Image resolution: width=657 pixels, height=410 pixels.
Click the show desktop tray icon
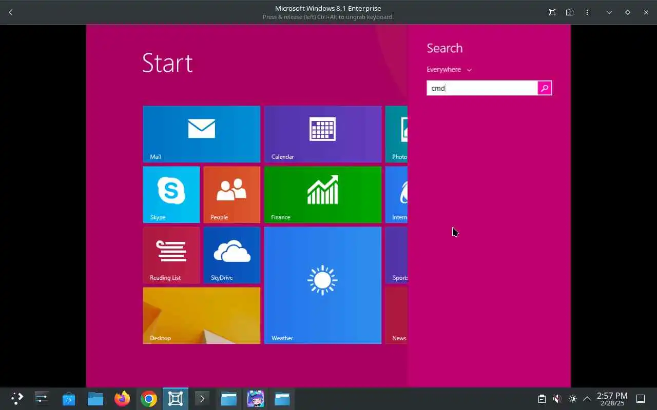[x=641, y=399]
